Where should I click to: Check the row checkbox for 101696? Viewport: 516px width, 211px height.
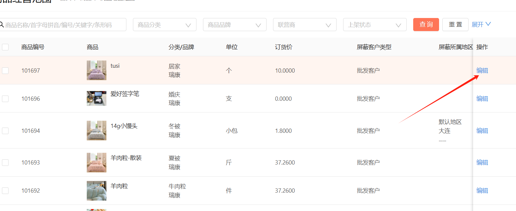(5, 99)
